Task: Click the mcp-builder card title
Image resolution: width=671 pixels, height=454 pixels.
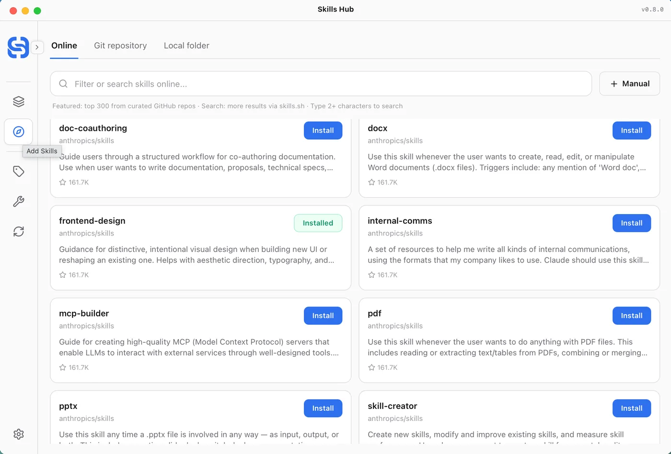Action: click(x=84, y=313)
